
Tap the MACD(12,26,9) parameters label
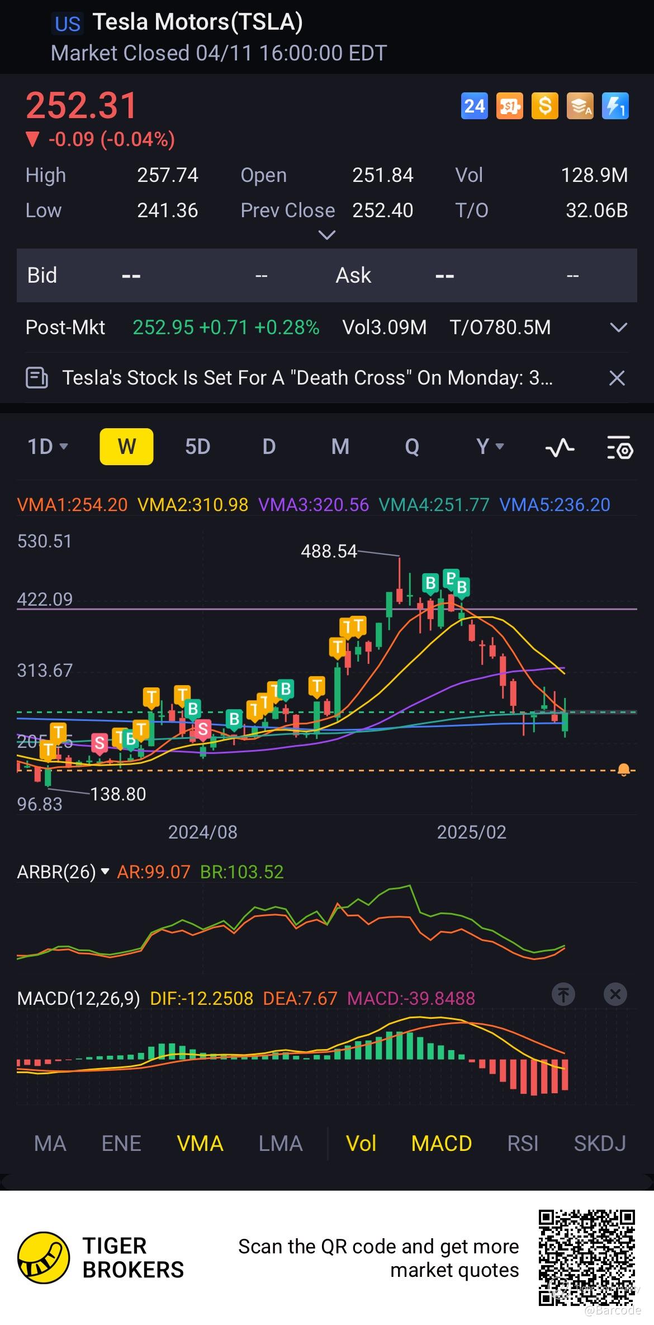(x=79, y=998)
